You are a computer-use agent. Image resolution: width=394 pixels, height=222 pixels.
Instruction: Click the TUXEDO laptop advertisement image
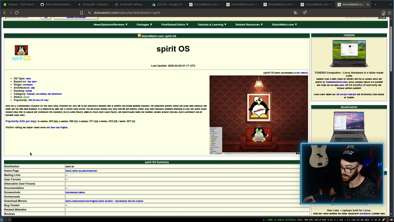[349, 54]
